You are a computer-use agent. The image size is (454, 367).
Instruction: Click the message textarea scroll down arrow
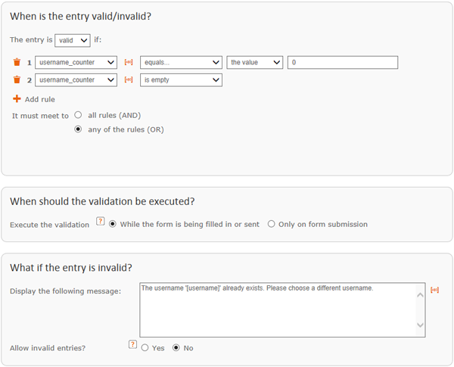(x=420, y=325)
